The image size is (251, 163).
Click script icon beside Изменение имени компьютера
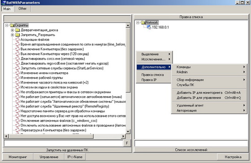tap(17, 73)
